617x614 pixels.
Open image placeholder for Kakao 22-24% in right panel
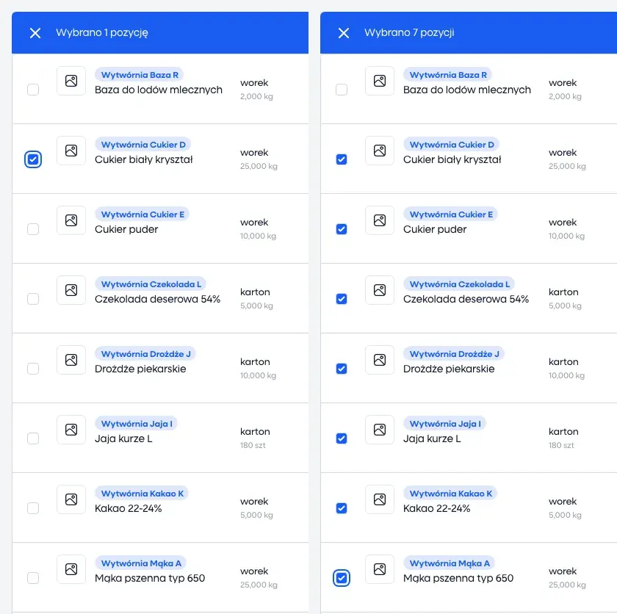[x=380, y=499]
